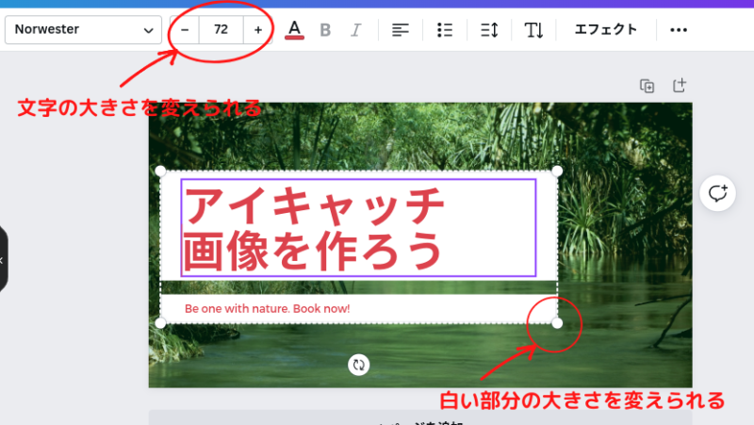Toggle italic formatting
Viewport: 754px width, 425px height.
tap(356, 30)
